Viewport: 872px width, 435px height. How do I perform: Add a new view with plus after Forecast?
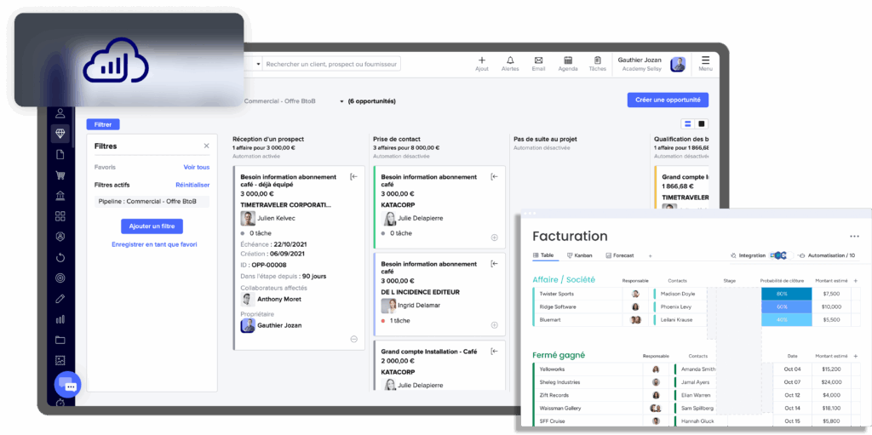pyautogui.click(x=650, y=256)
